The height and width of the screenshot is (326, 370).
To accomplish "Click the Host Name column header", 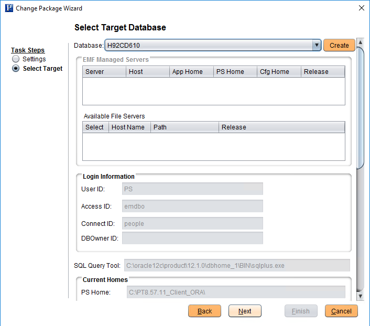I will pyautogui.click(x=129, y=127).
